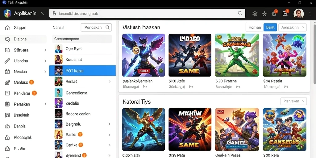Select Dlarone in the sidebar
316x158 pixels.
23,39
